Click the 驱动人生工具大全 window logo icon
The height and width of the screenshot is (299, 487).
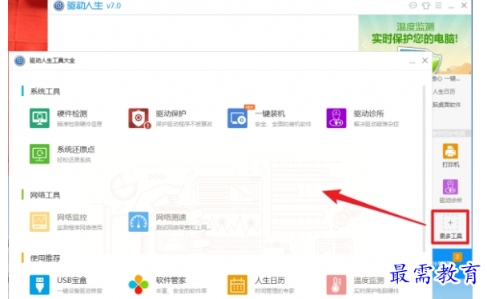coord(19,61)
